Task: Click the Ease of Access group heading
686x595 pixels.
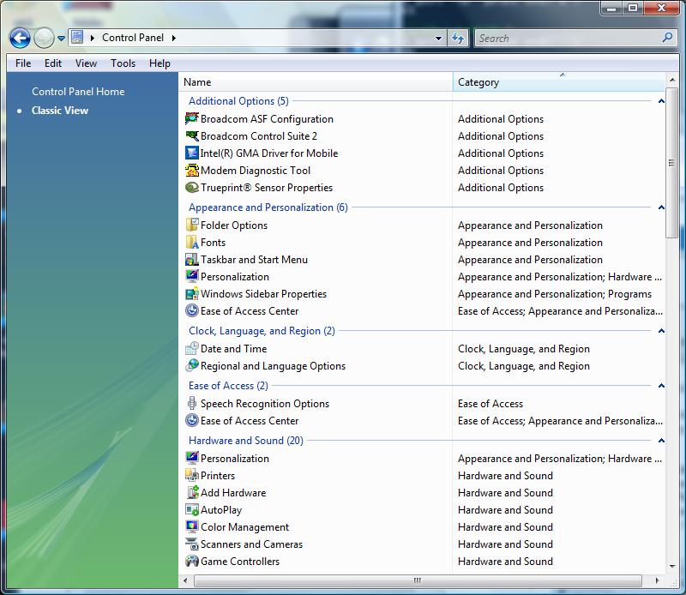Action: (x=228, y=386)
